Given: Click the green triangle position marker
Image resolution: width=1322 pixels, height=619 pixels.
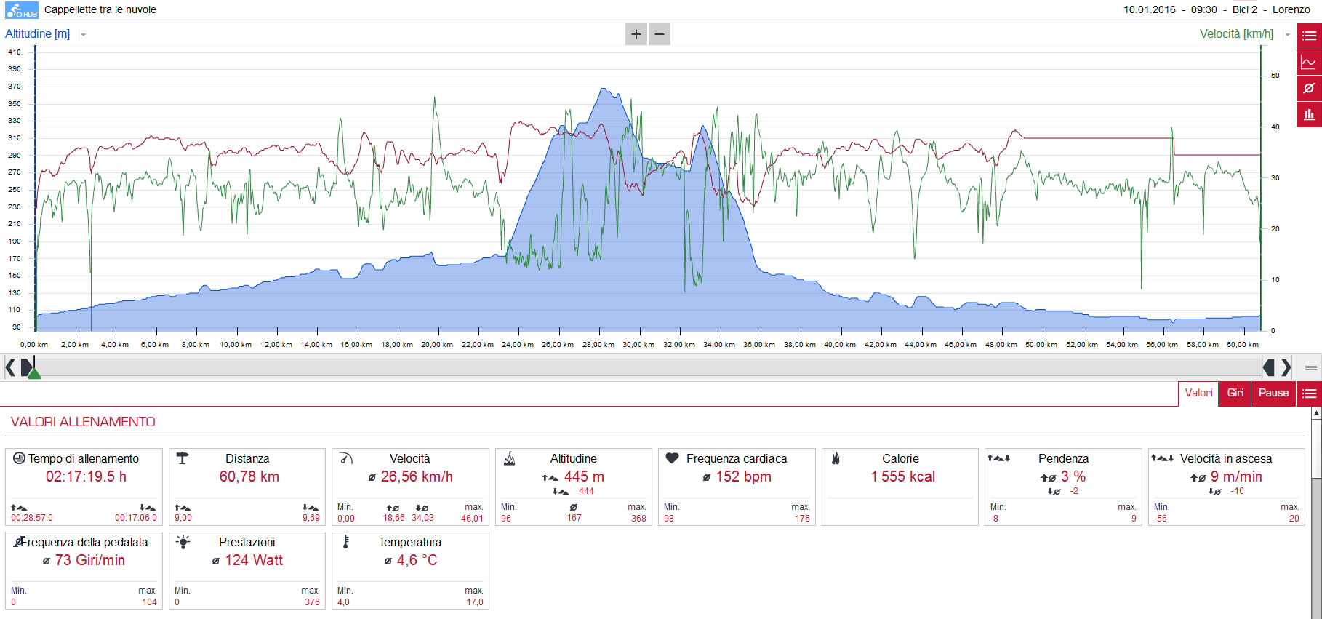Looking at the screenshot, I should coord(33,373).
